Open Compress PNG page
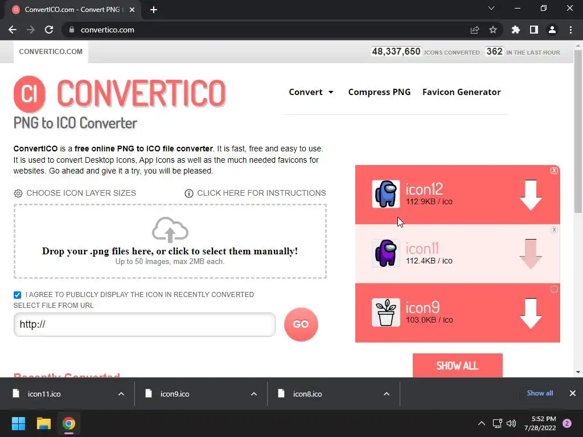The height and width of the screenshot is (437, 583). (379, 92)
